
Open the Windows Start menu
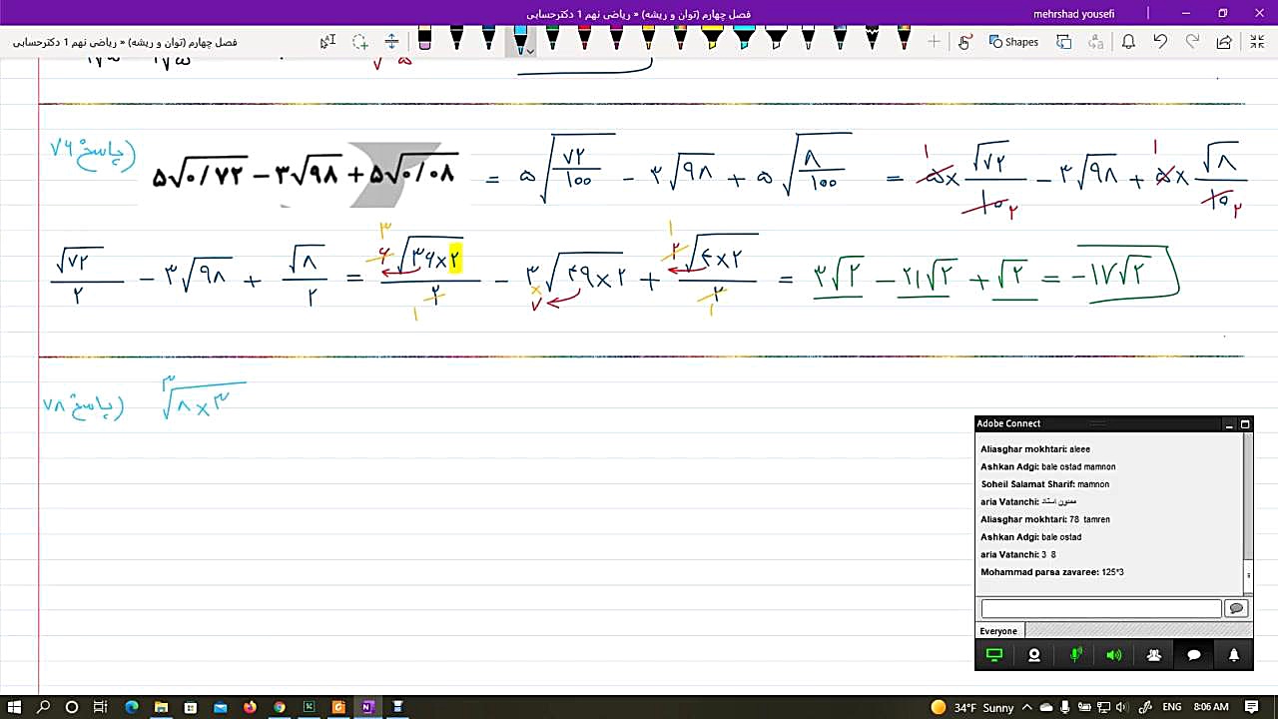[x=14, y=707]
